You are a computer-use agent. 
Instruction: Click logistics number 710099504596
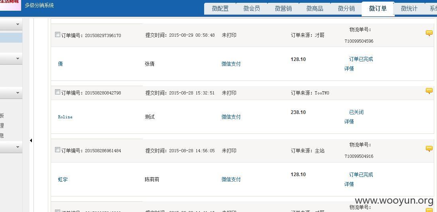[x=359, y=41]
